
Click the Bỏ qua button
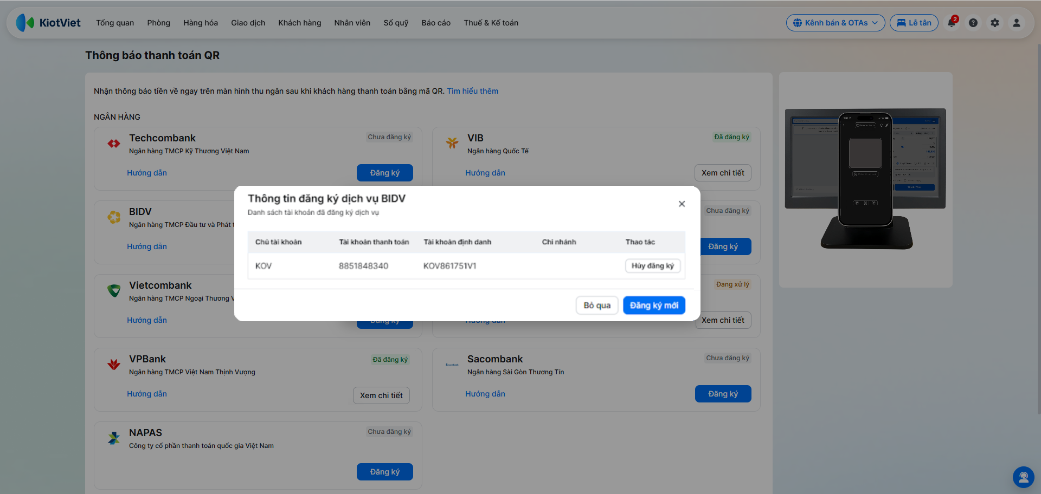[597, 305]
